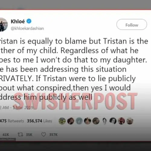The height and width of the screenshot is (151, 151).
Task: Open the green landscape liker avatar
Action: tap(62, 121)
